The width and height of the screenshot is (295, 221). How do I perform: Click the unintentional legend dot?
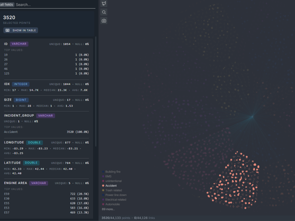coord(103,181)
